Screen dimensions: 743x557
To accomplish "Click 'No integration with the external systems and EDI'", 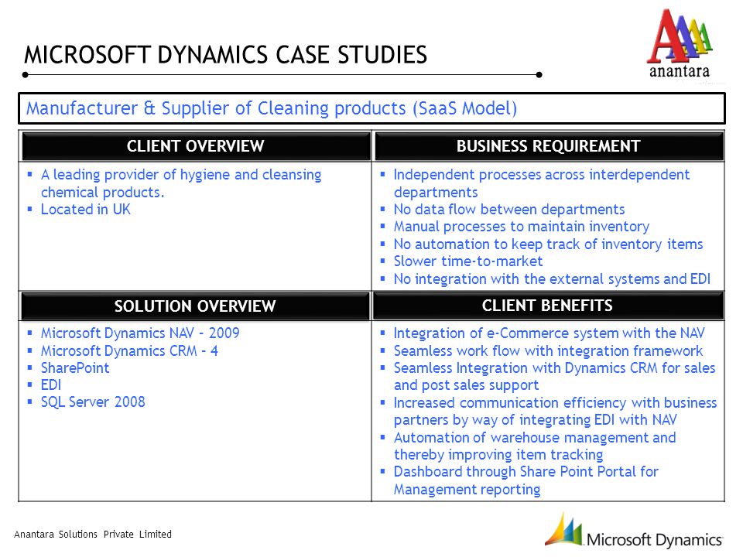I will 552,279.
